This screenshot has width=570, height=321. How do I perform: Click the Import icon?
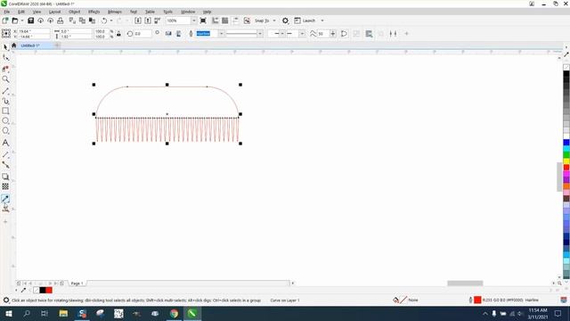click(x=138, y=21)
